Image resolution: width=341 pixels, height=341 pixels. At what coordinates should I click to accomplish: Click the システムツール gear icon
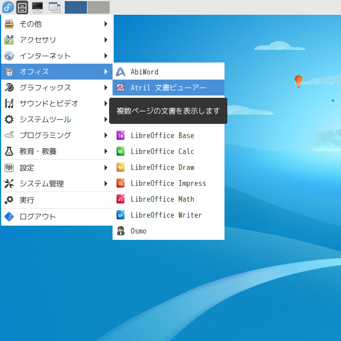point(9,119)
